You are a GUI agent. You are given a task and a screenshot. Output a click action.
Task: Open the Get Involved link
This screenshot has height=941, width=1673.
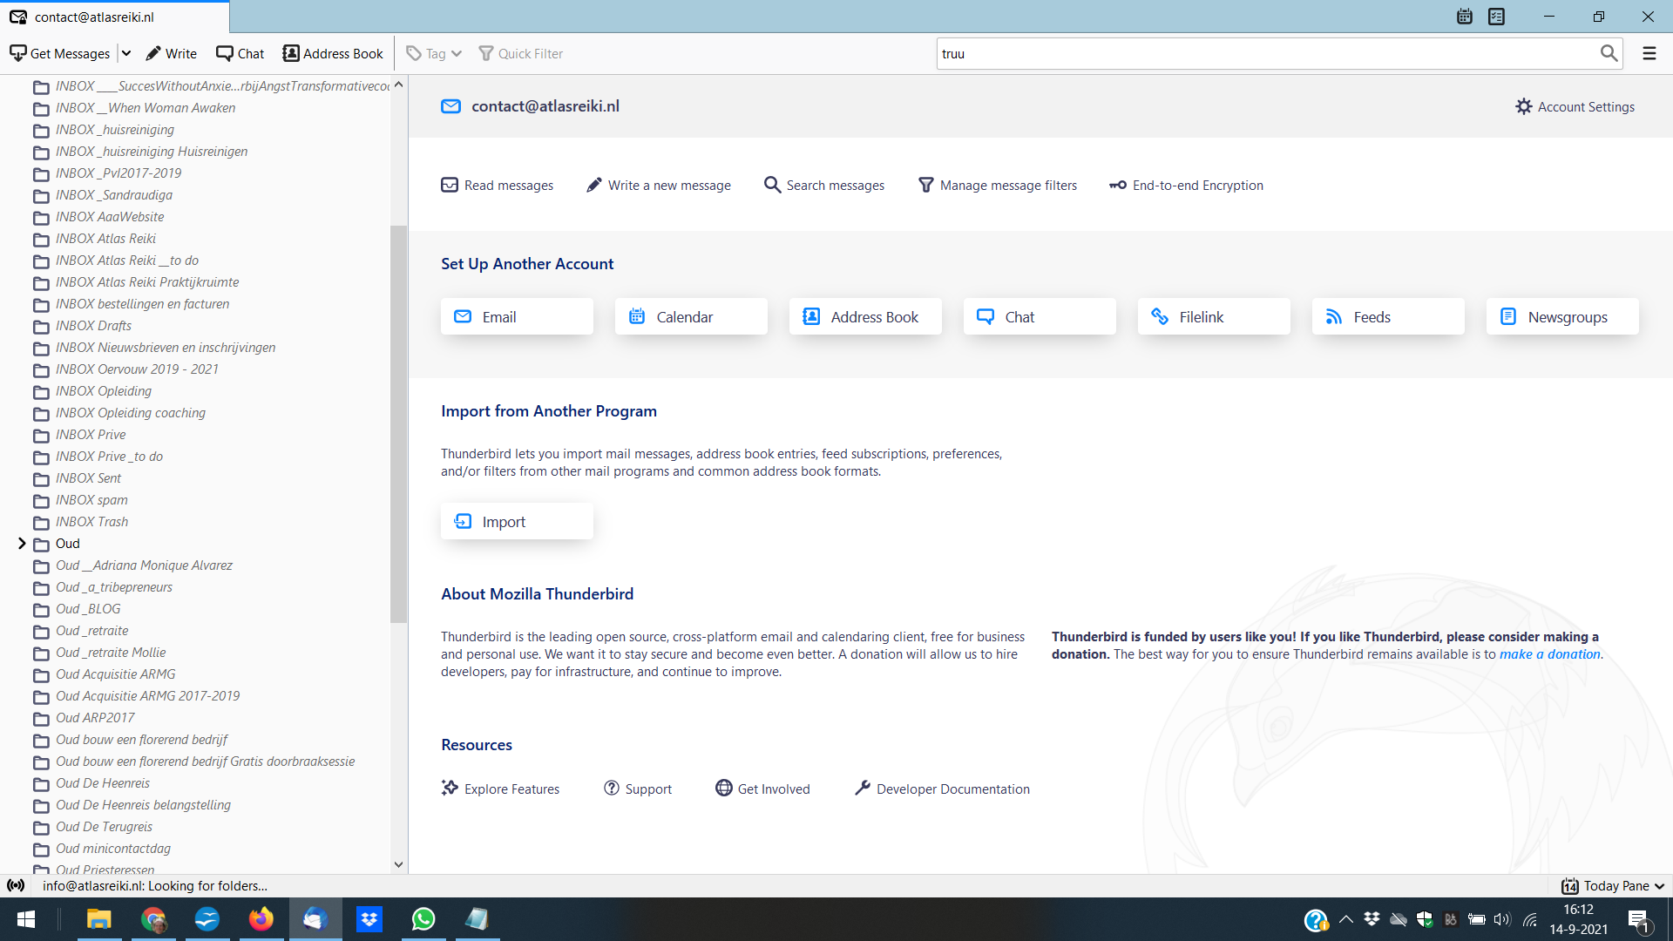coord(763,789)
